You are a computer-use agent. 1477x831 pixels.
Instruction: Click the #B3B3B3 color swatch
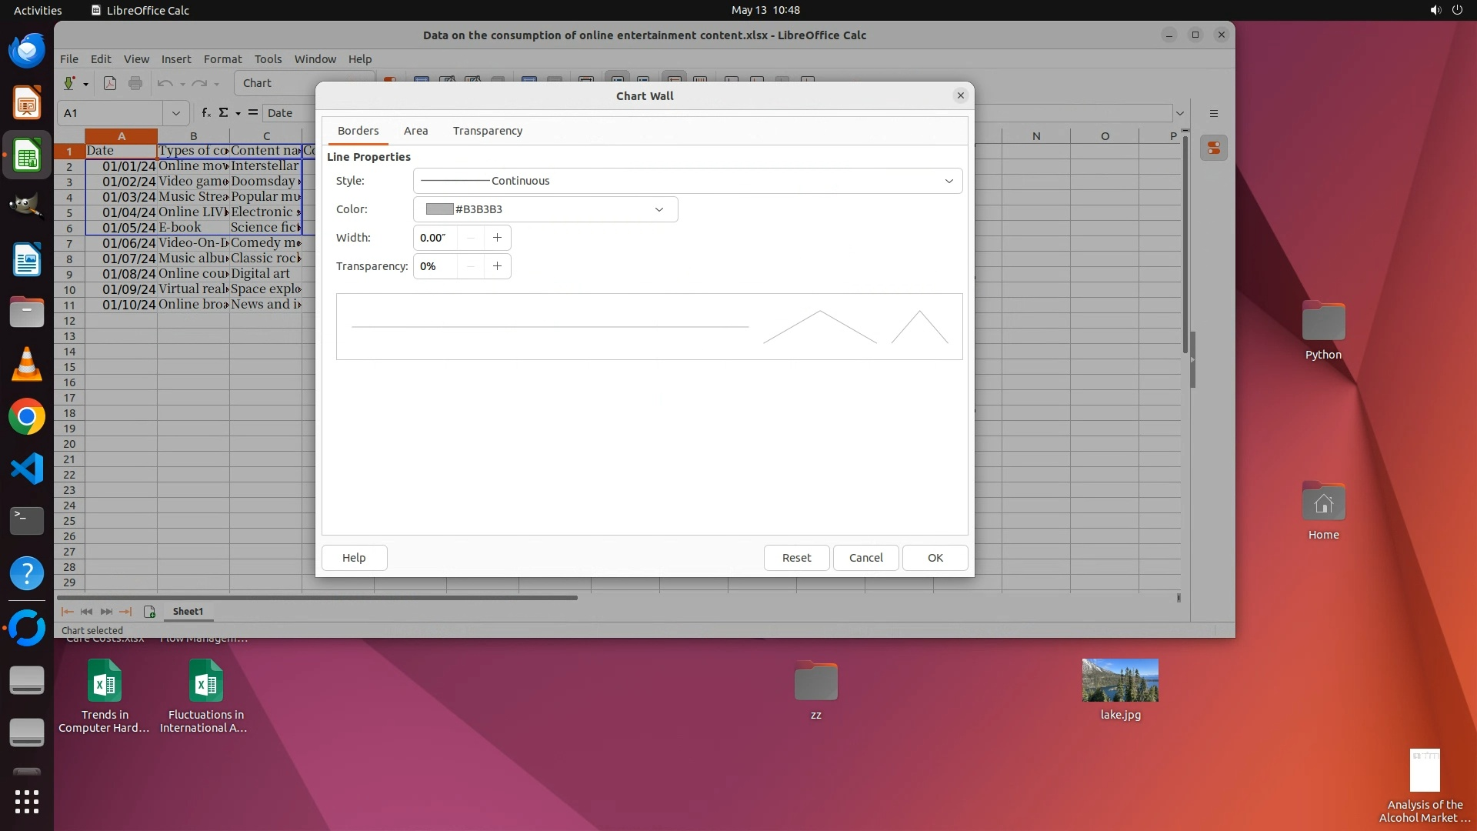pos(439,209)
